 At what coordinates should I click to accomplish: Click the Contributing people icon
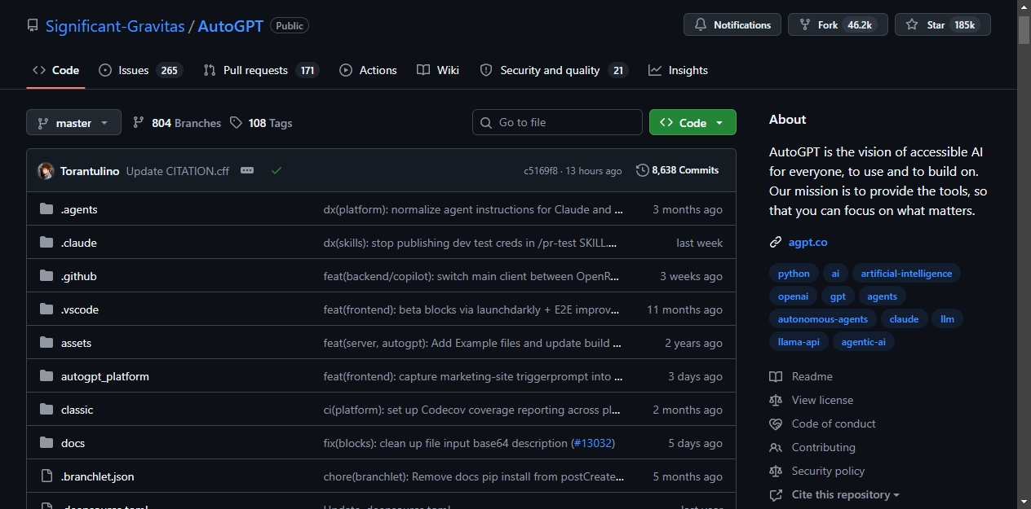tap(776, 447)
